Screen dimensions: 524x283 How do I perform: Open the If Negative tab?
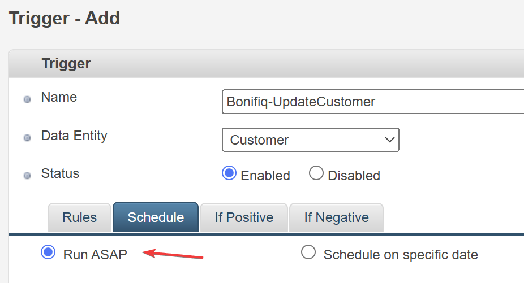pyautogui.click(x=336, y=217)
